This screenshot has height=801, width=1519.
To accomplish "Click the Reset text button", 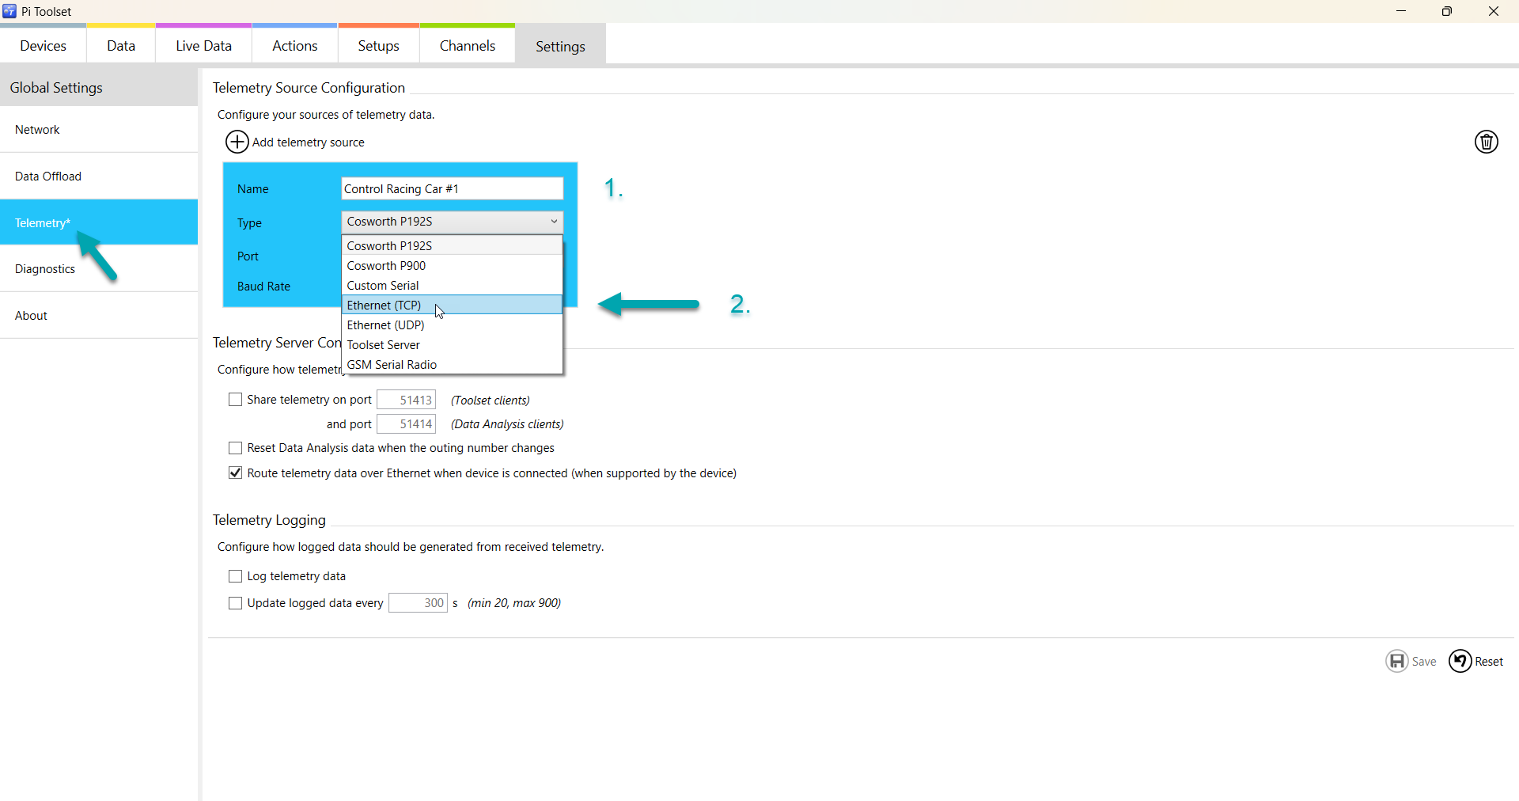I will (x=1489, y=662).
